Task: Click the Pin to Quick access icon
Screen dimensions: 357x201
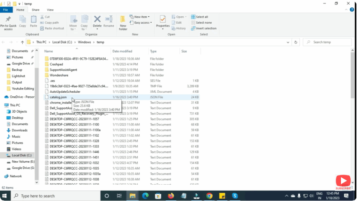Action: pos(8,20)
